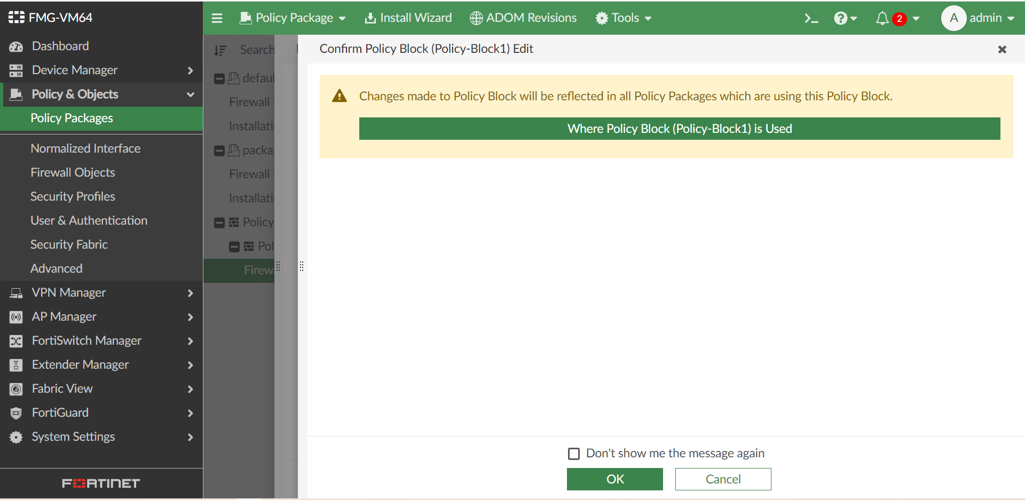The image size is (1025, 500).
Task: Open System Settings menu item
Action: coord(73,436)
